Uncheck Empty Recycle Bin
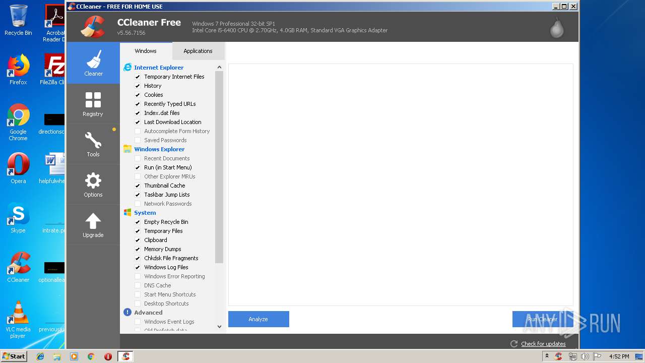This screenshot has width=645, height=363. point(138,222)
